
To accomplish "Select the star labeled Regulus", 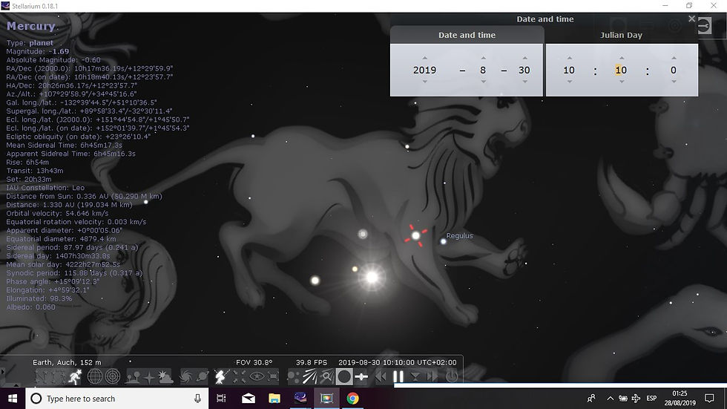I will [444, 241].
